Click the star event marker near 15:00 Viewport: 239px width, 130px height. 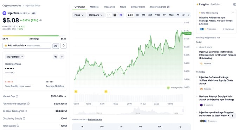click(106, 92)
